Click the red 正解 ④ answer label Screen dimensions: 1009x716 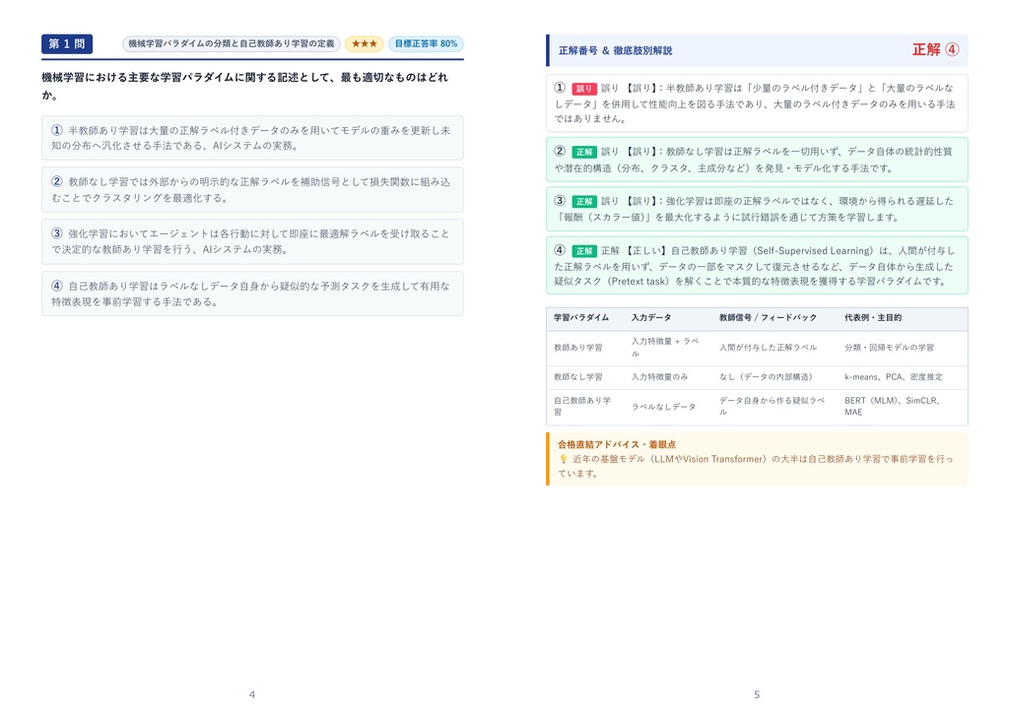click(x=936, y=49)
